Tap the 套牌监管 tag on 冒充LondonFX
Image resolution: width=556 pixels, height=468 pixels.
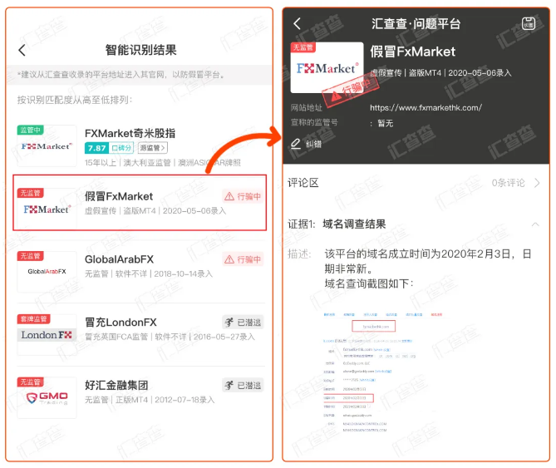click(x=34, y=319)
